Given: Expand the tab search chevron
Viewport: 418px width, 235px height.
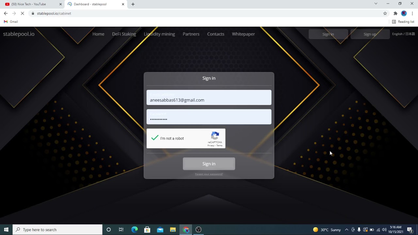Looking at the screenshot, I should coord(376,4).
